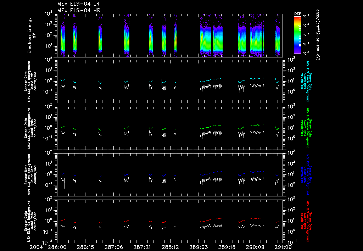Click the left axis label of the red-trace panel
The image size is (363, 251).
(x=30, y=221)
